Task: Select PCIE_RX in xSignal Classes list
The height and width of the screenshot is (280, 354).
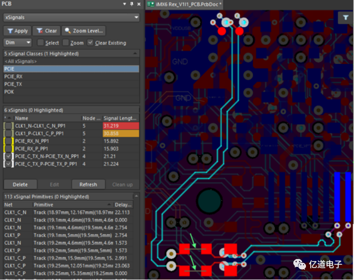Action: (x=13, y=77)
